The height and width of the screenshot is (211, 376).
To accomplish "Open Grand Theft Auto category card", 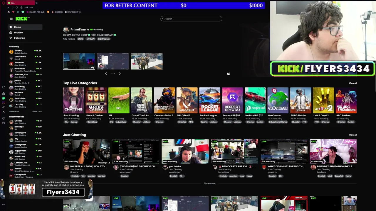I will [142, 100].
